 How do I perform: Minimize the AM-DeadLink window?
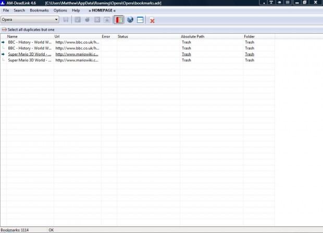pos(297,3)
